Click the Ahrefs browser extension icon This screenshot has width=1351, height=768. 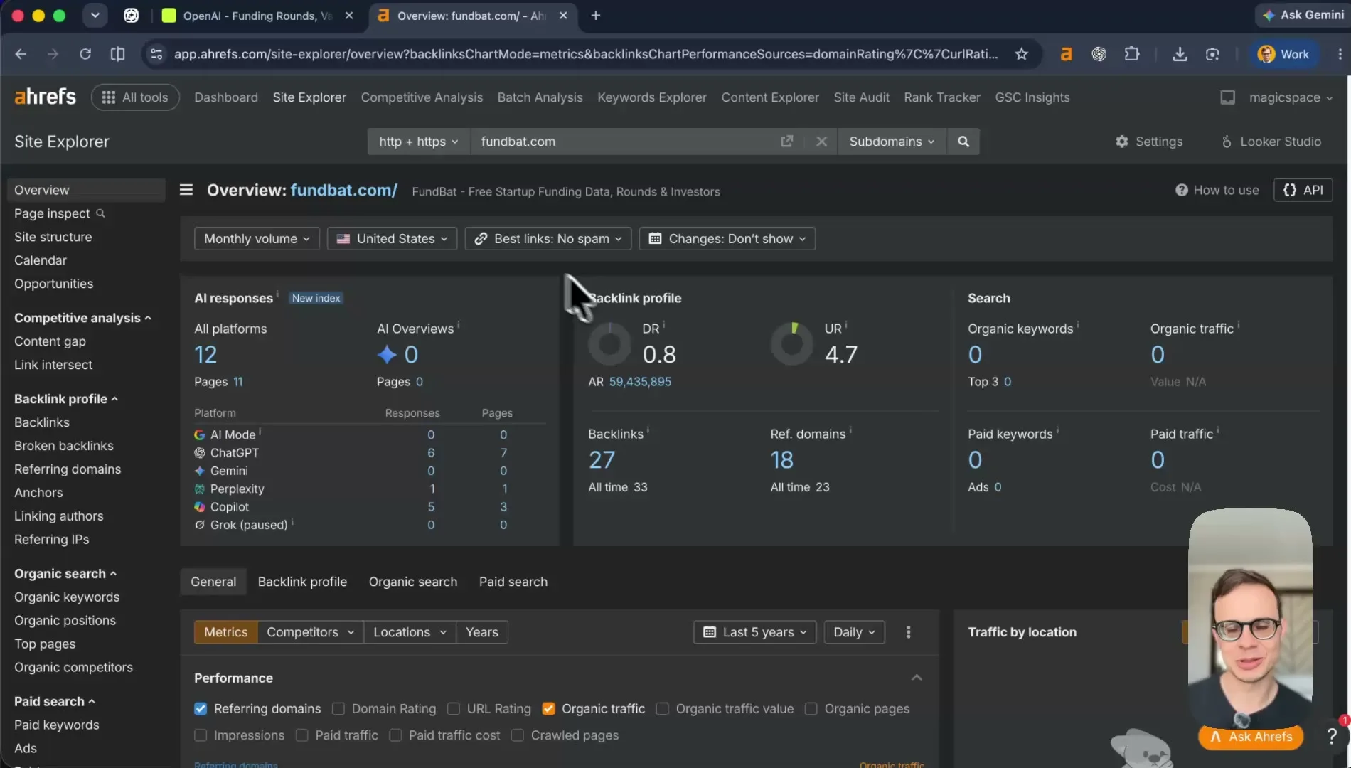1066,54
